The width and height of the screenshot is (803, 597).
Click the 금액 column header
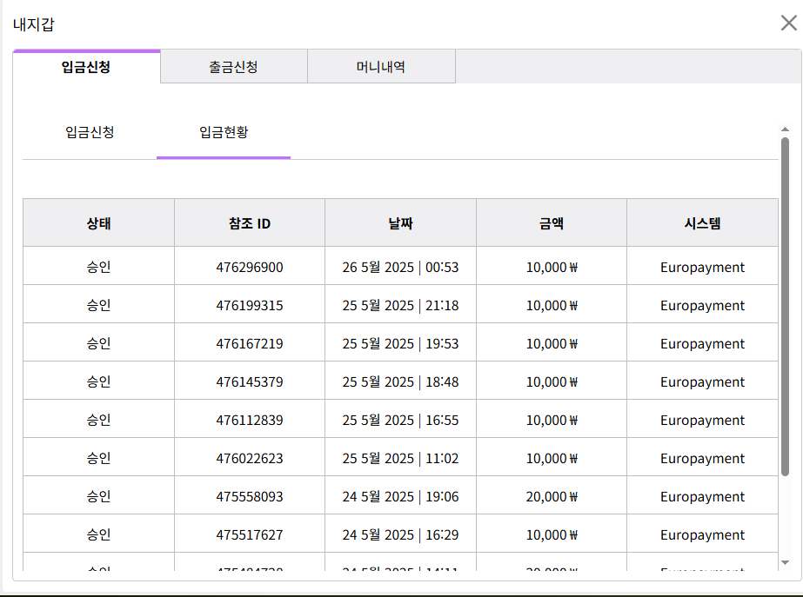pyautogui.click(x=552, y=223)
